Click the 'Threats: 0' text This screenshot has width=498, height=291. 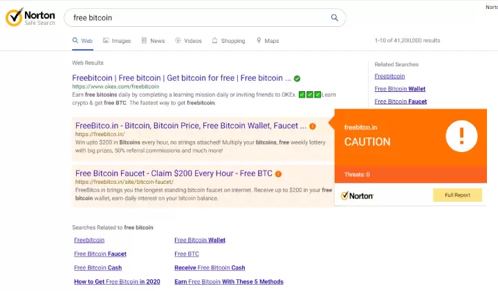pos(357,175)
